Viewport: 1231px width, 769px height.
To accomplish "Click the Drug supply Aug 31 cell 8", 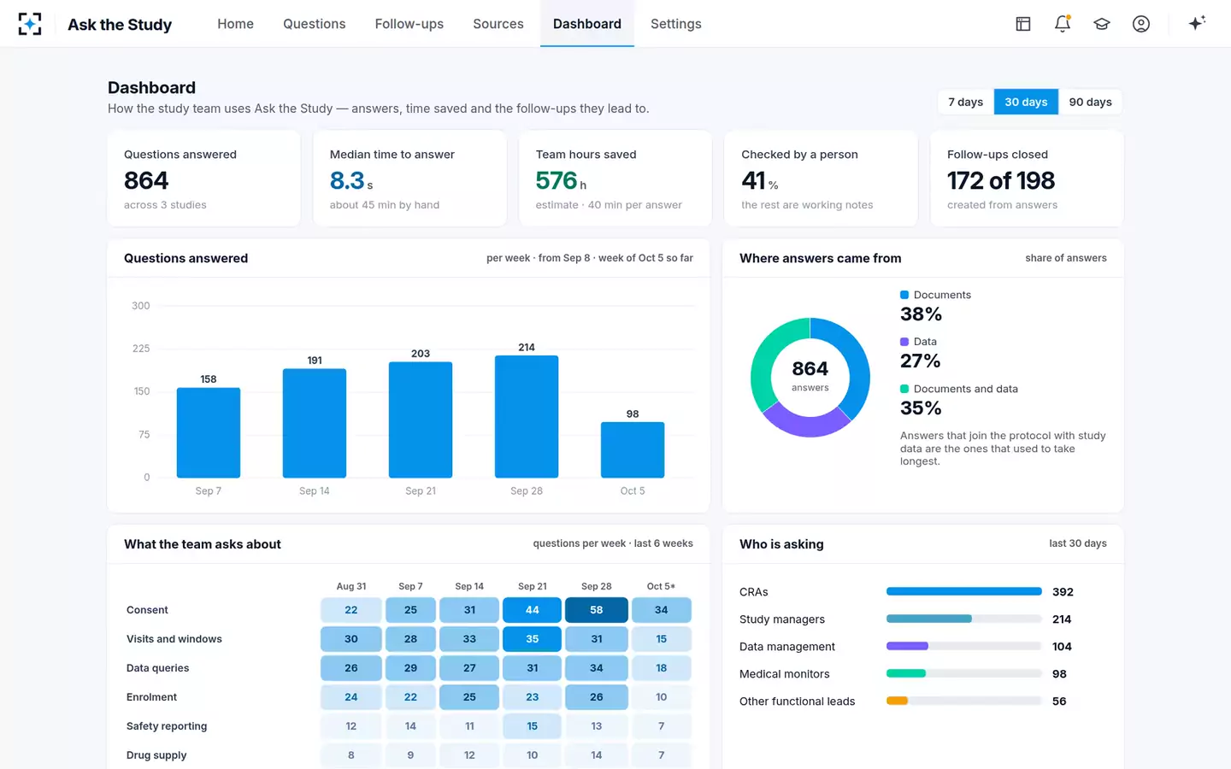I will 351,755.
